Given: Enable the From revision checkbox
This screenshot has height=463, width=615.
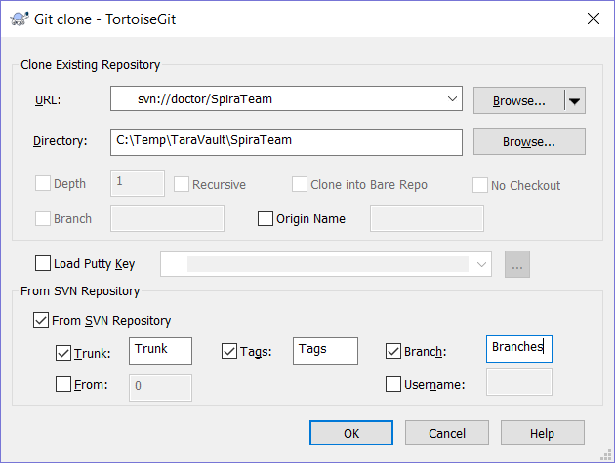Looking at the screenshot, I should (x=64, y=385).
